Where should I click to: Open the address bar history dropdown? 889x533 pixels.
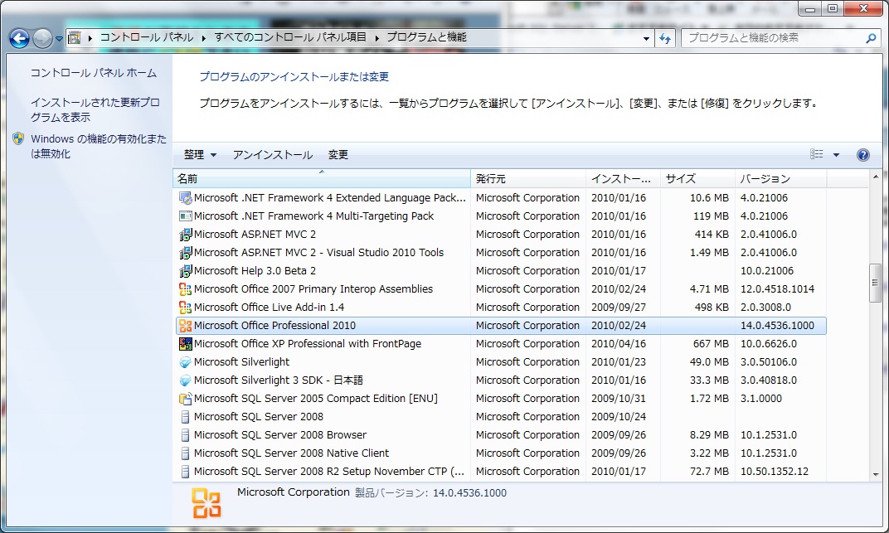pyautogui.click(x=647, y=38)
